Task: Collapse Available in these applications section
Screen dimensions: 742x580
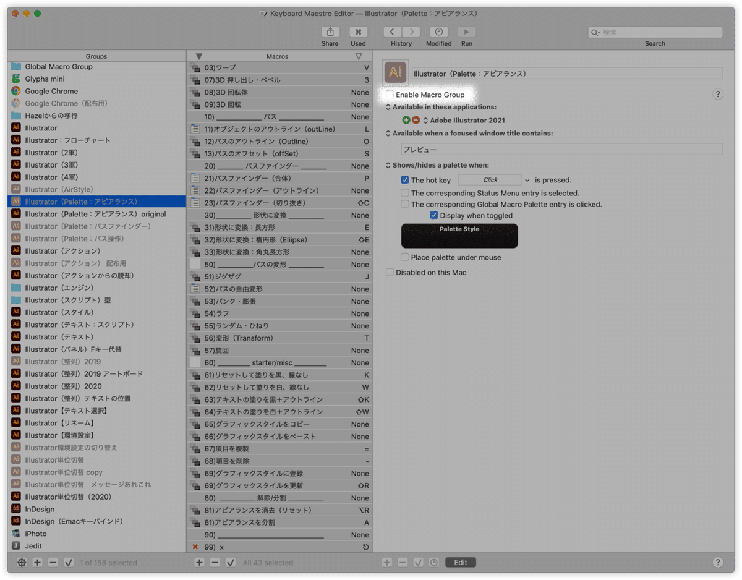Action: click(388, 107)
